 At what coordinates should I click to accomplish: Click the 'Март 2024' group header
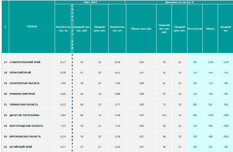coord(90,2)
